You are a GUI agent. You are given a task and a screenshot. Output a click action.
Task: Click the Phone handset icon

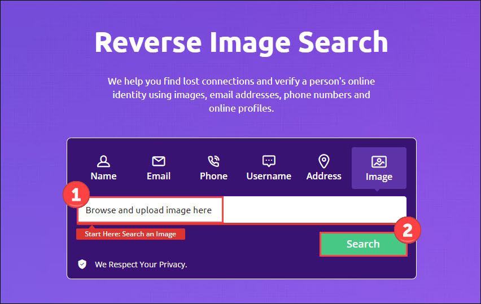(x=213, y=161)
